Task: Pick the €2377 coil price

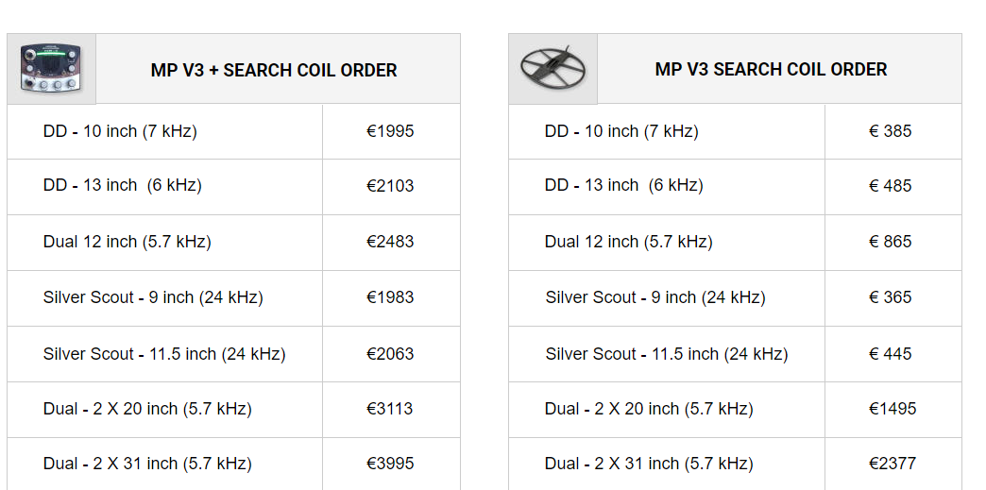Action: click(892, 464)
